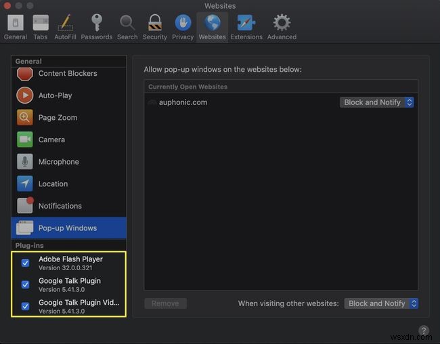Click the Page Zoom magnifier icon
Viewport: 440px width, 344px height.
tap(24, 117)
